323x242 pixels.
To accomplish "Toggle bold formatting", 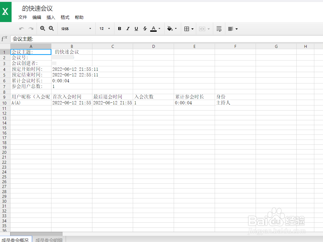I will click(x=120, y=29).
